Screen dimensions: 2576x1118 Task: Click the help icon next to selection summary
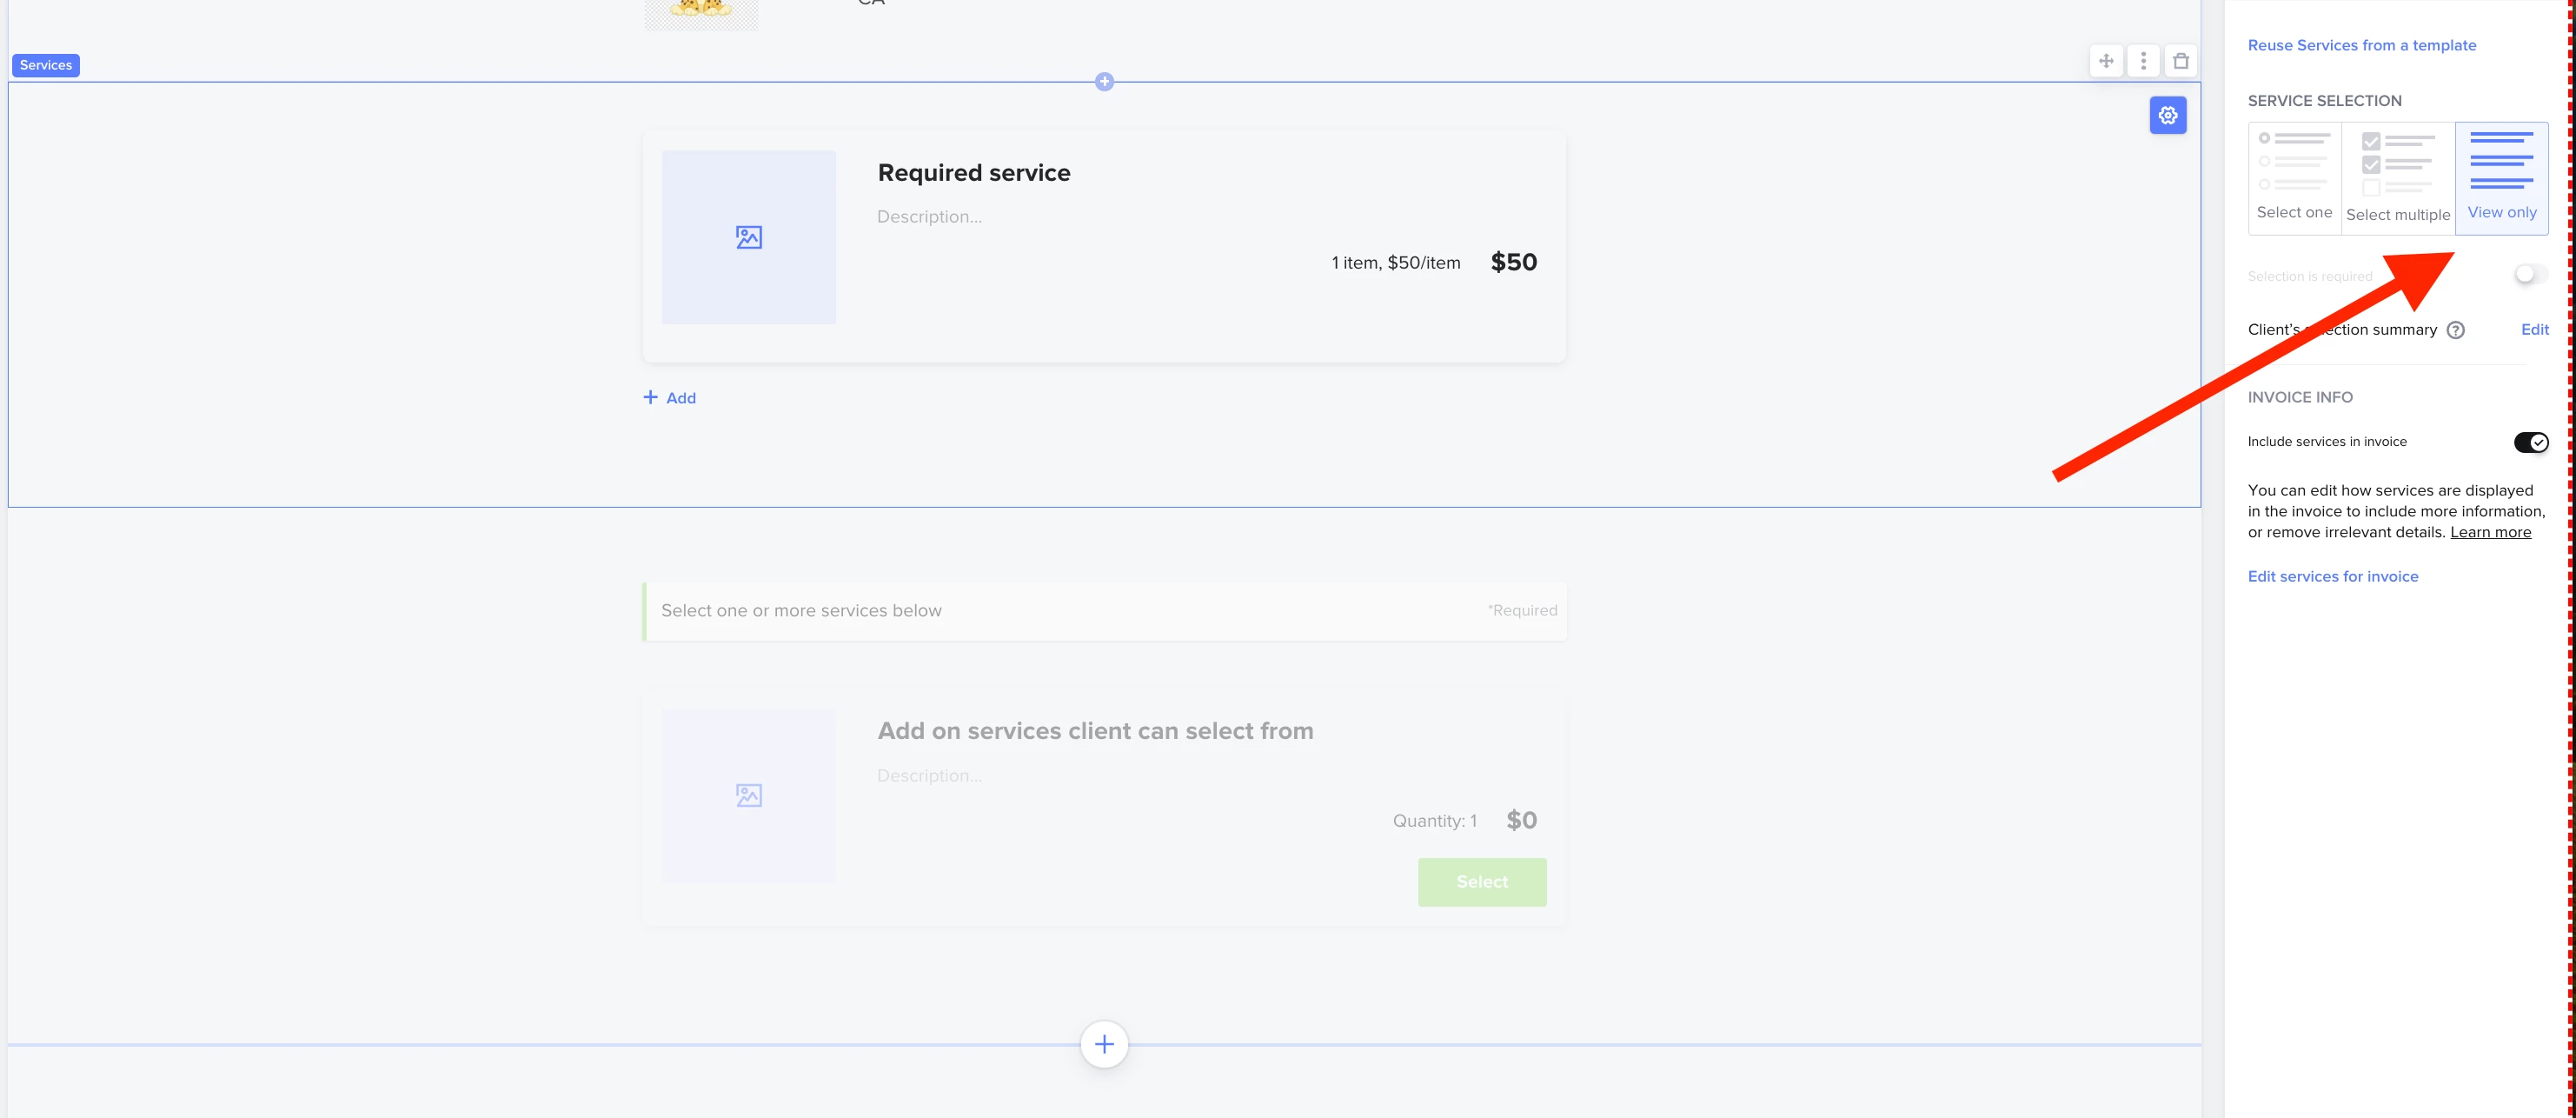pos(2455,330)
